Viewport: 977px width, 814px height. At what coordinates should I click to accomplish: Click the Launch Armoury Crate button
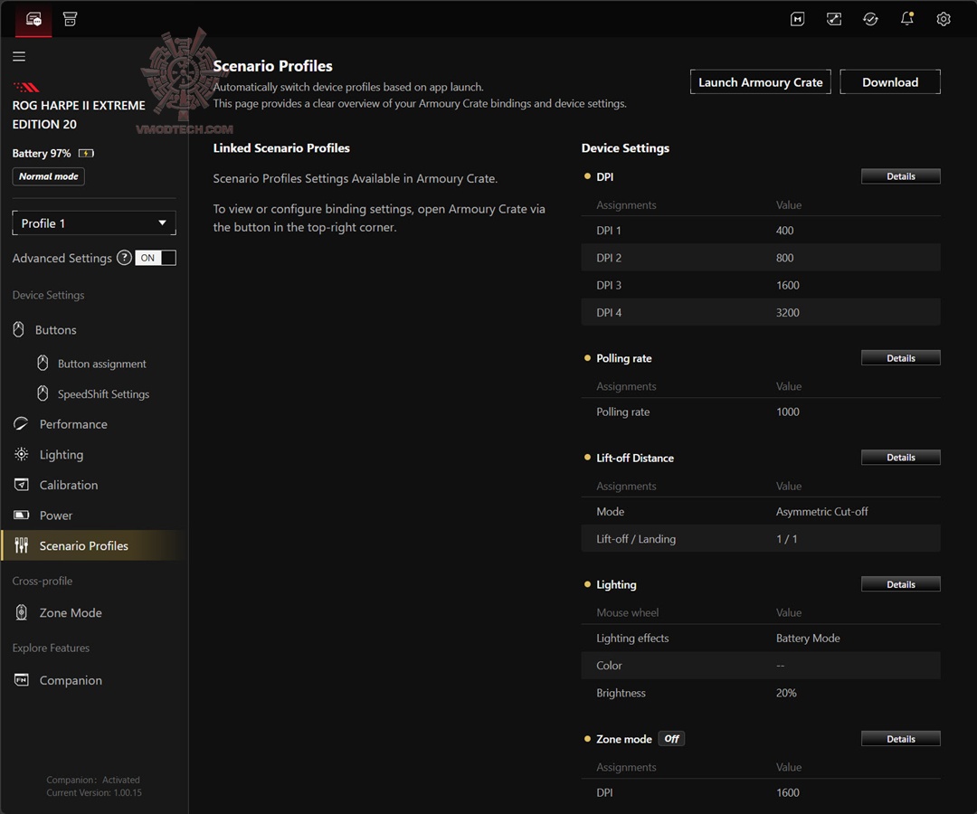[760, 82]
